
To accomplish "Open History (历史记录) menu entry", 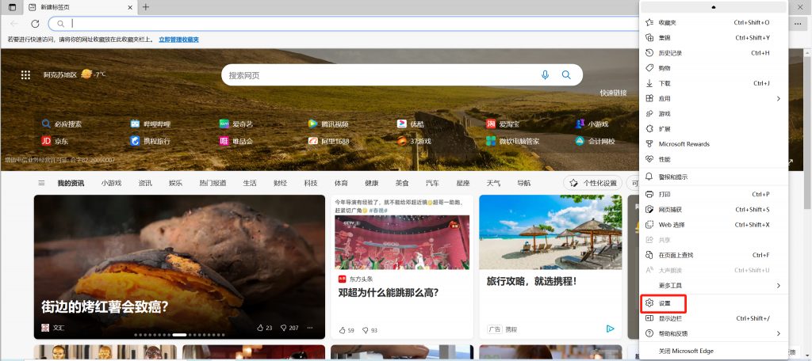I will point(714,53).
